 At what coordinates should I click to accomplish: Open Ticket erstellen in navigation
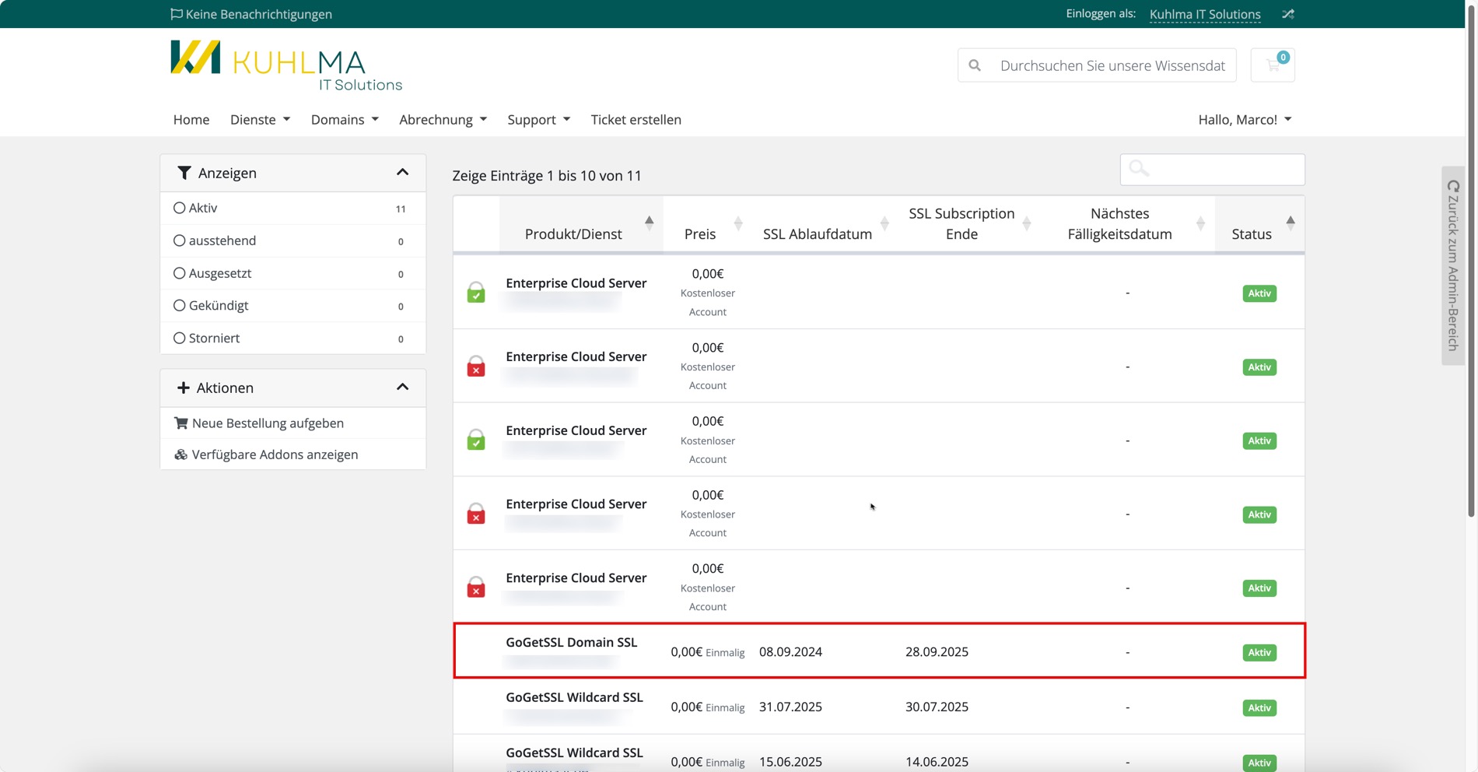[x=636, y=119]
